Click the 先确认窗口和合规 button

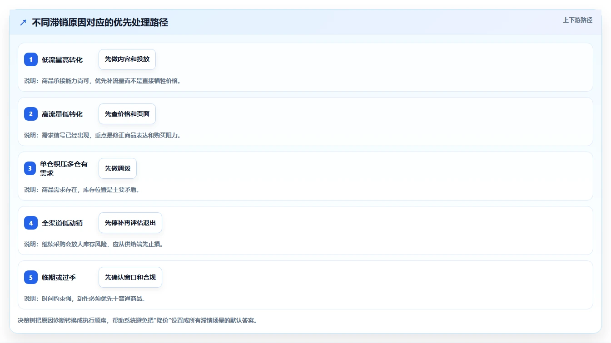tap(130, 277)
